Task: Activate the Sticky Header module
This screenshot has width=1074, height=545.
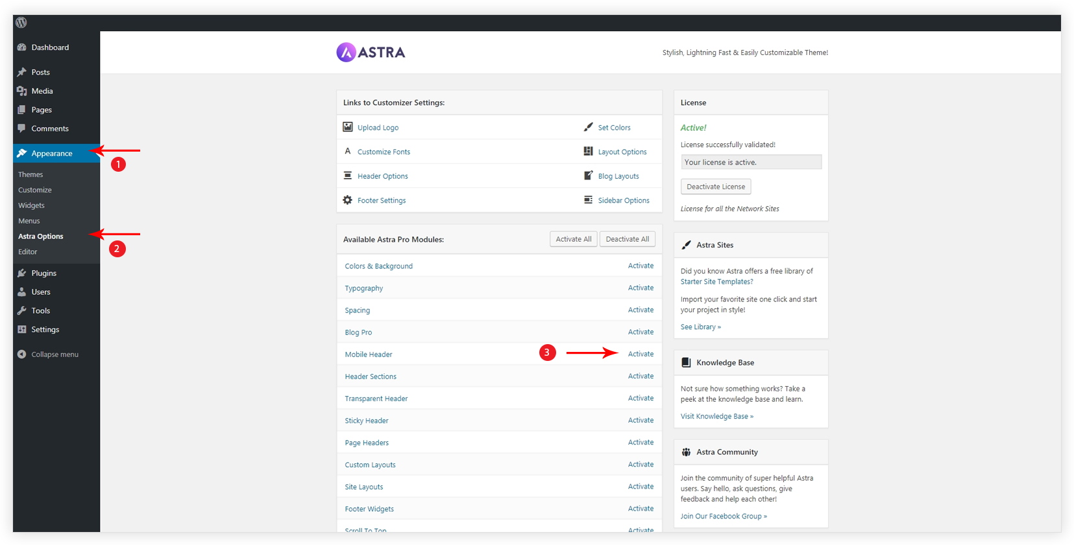Action: click(641, 420)
